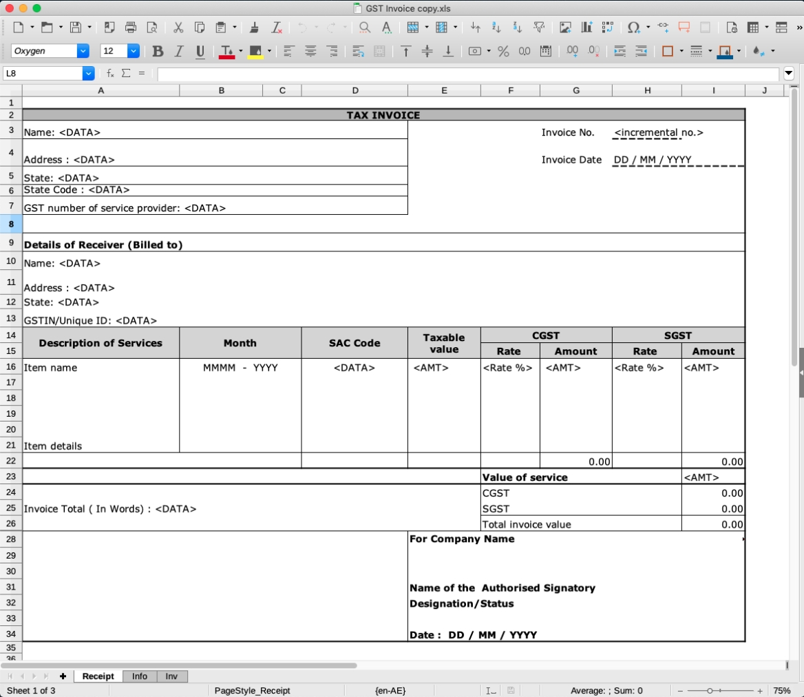This screenshot has height=697, width=804.
Task: Cut selection with scissors icon
Action: [178, 27]
